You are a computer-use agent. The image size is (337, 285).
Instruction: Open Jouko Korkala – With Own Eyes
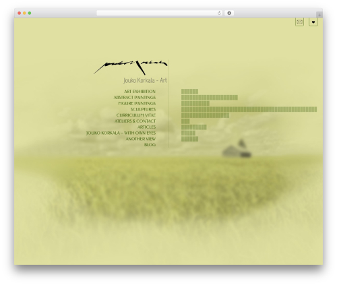[121, 133]
